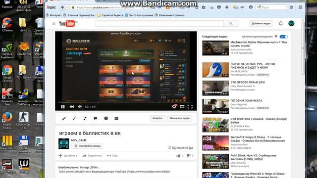Open ЭТО ПРОСТО ПРАНК БРО video
Viewport: 317px width, 178px height.
(x=248, y=83)
